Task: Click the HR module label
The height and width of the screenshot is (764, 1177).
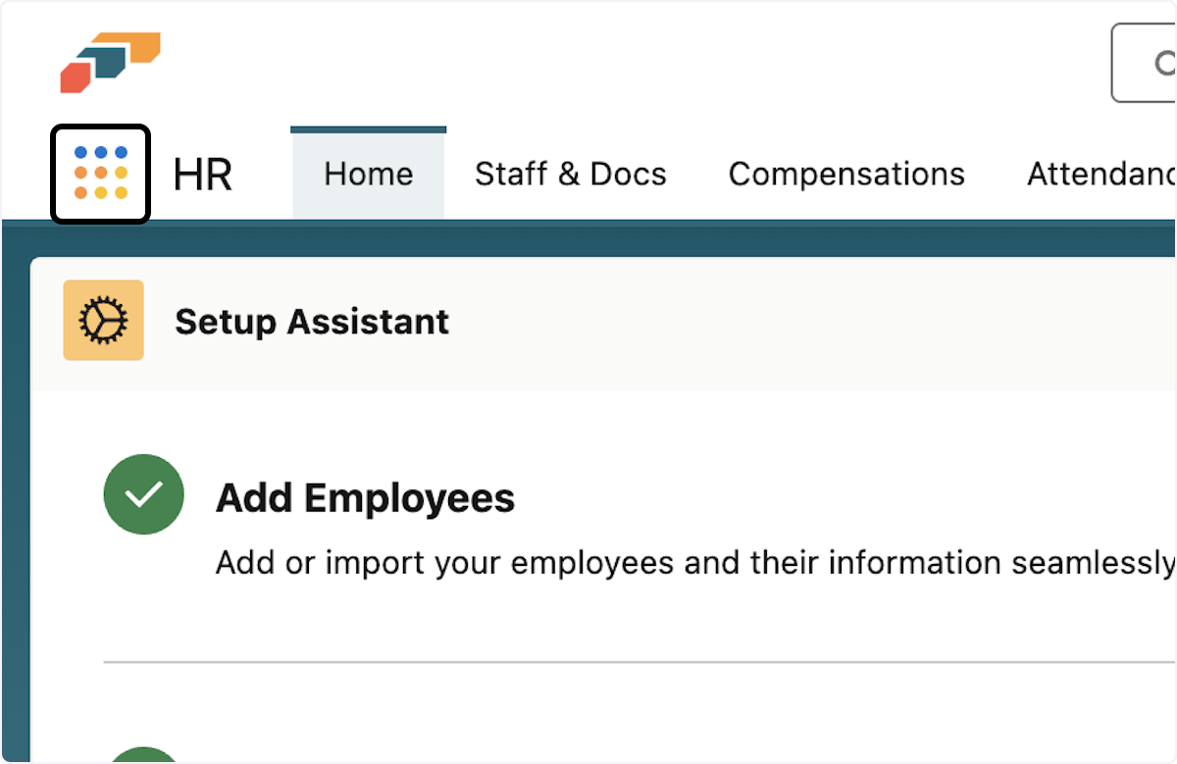Action: click(x=202, y=175)
